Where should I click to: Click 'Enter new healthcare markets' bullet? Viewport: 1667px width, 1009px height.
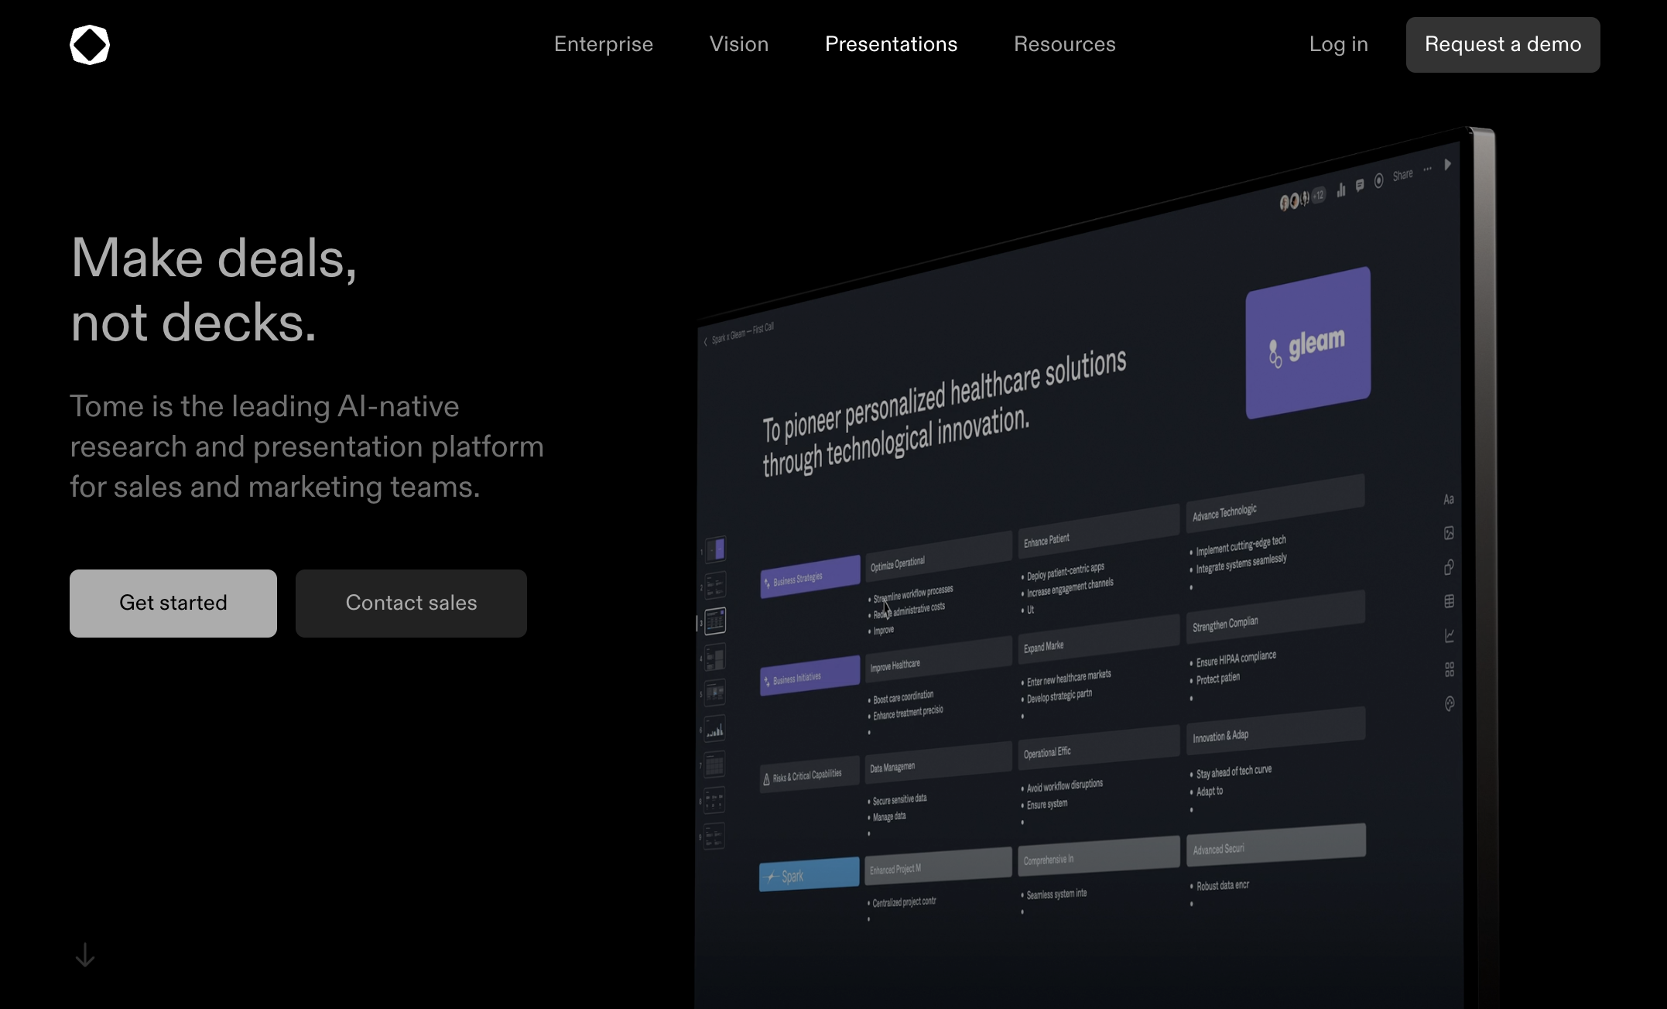coord(1068,679)
